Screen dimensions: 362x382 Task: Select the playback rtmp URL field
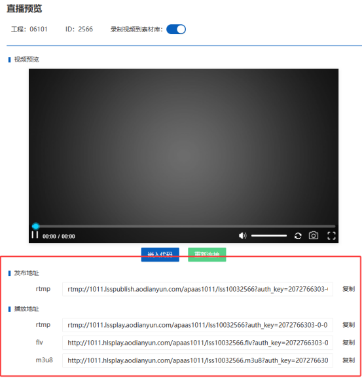[198, 325]
